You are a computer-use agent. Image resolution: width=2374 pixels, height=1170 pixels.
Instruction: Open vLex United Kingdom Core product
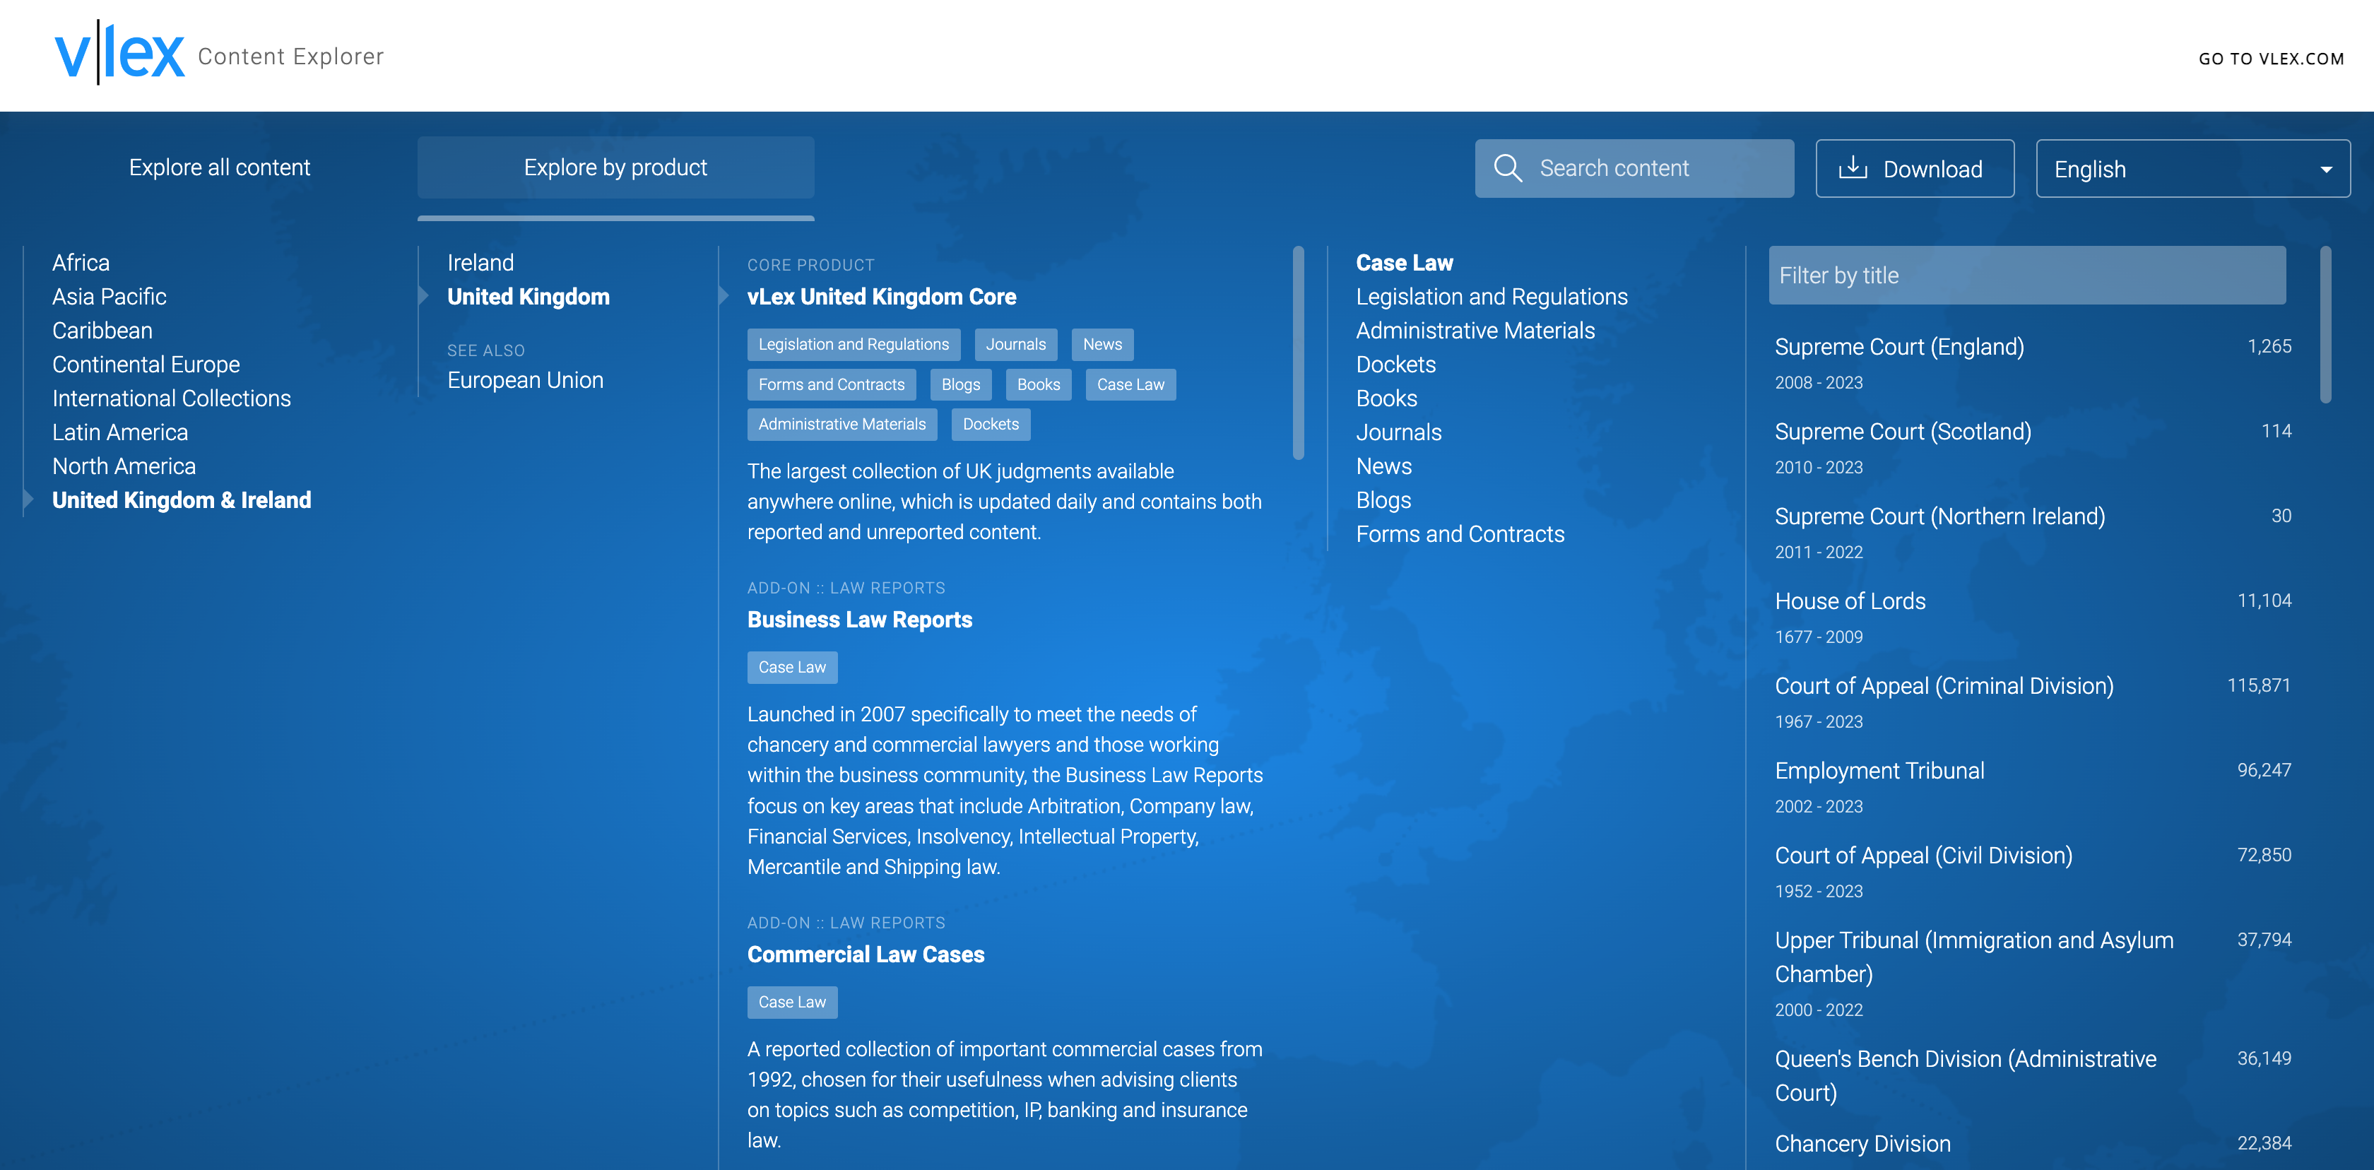[881, 297]
